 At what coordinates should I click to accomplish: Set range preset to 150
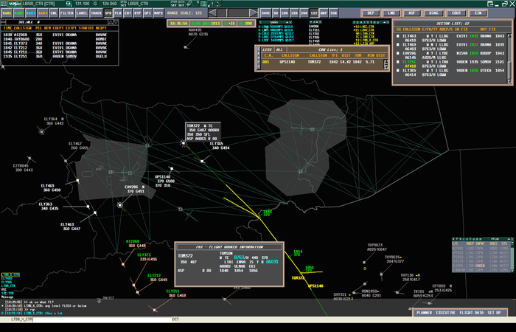pos(295,13)
